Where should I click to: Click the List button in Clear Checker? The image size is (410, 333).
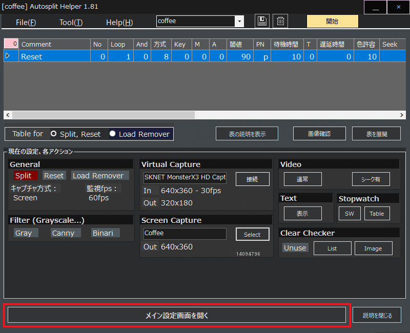[x=332, y=248]
